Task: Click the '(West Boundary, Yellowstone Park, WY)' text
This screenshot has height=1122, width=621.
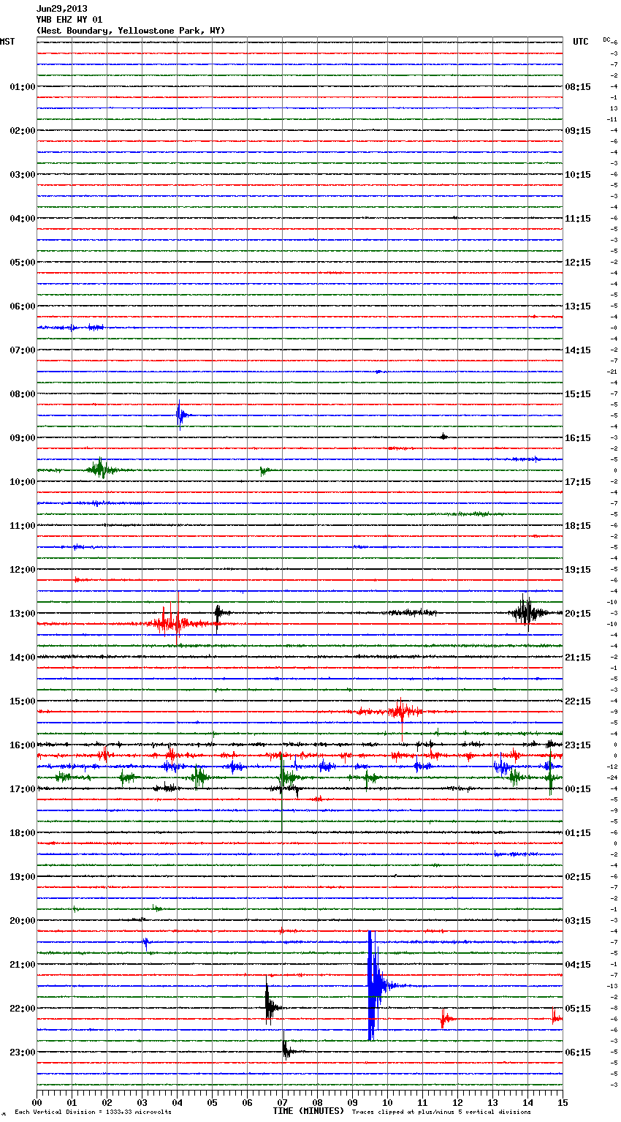Action: tap(130, 31)
